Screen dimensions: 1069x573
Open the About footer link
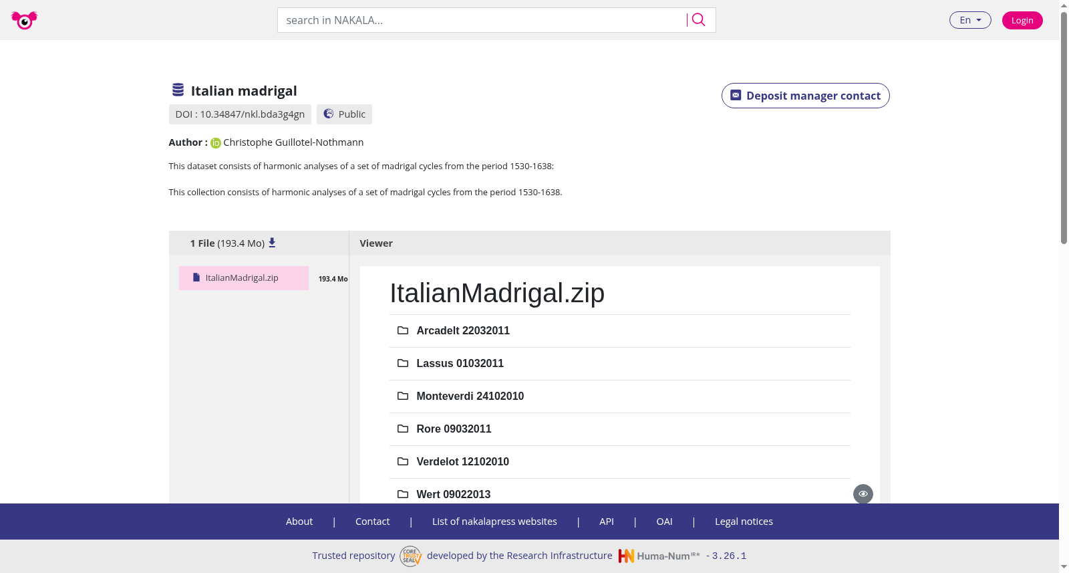299,522
